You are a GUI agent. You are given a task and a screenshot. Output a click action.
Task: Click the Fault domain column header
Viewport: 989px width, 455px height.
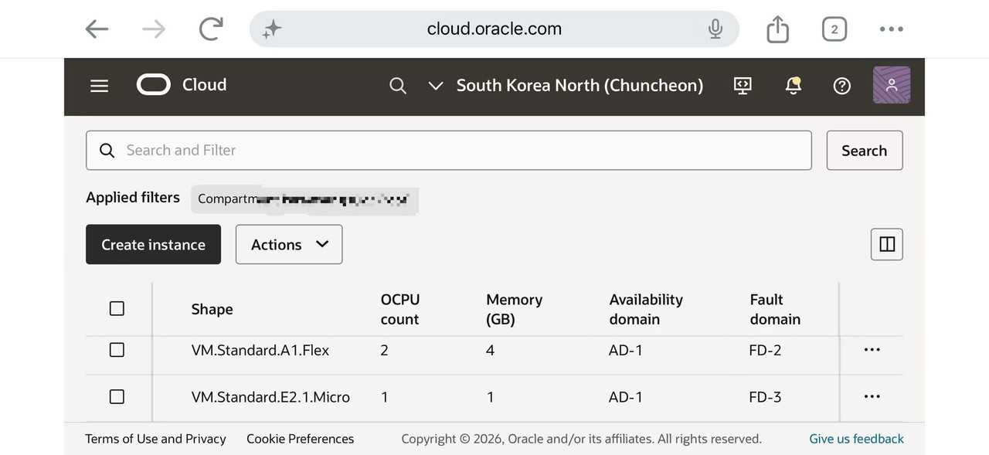click(775, 309)
